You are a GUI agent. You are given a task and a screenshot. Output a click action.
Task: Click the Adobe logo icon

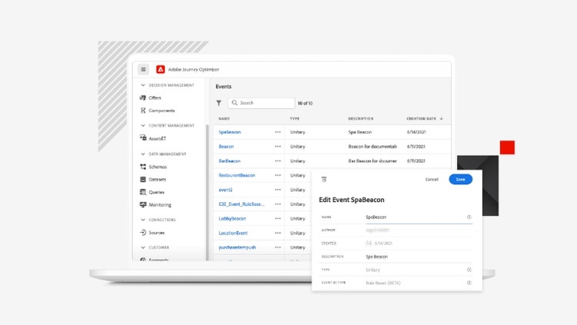(x=161, y=69)
